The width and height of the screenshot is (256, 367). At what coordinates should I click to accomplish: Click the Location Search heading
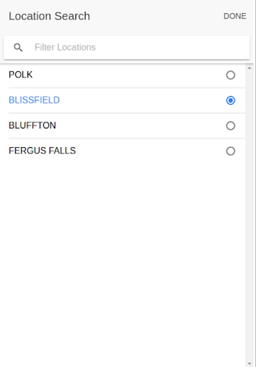click(49, 16)
